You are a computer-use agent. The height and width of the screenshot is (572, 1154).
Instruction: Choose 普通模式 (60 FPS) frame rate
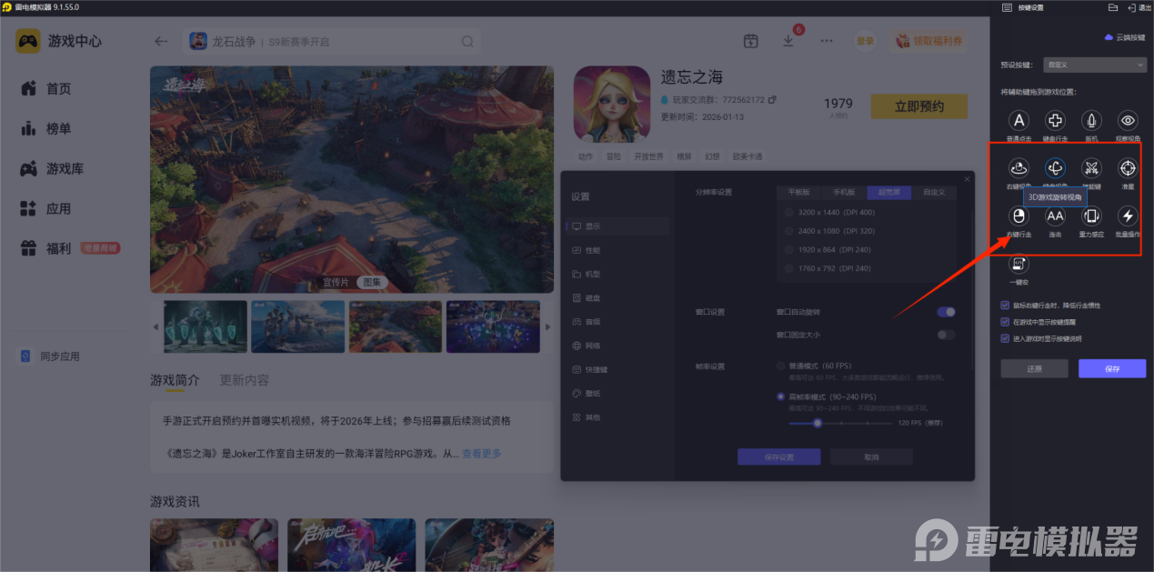[780, 366]
